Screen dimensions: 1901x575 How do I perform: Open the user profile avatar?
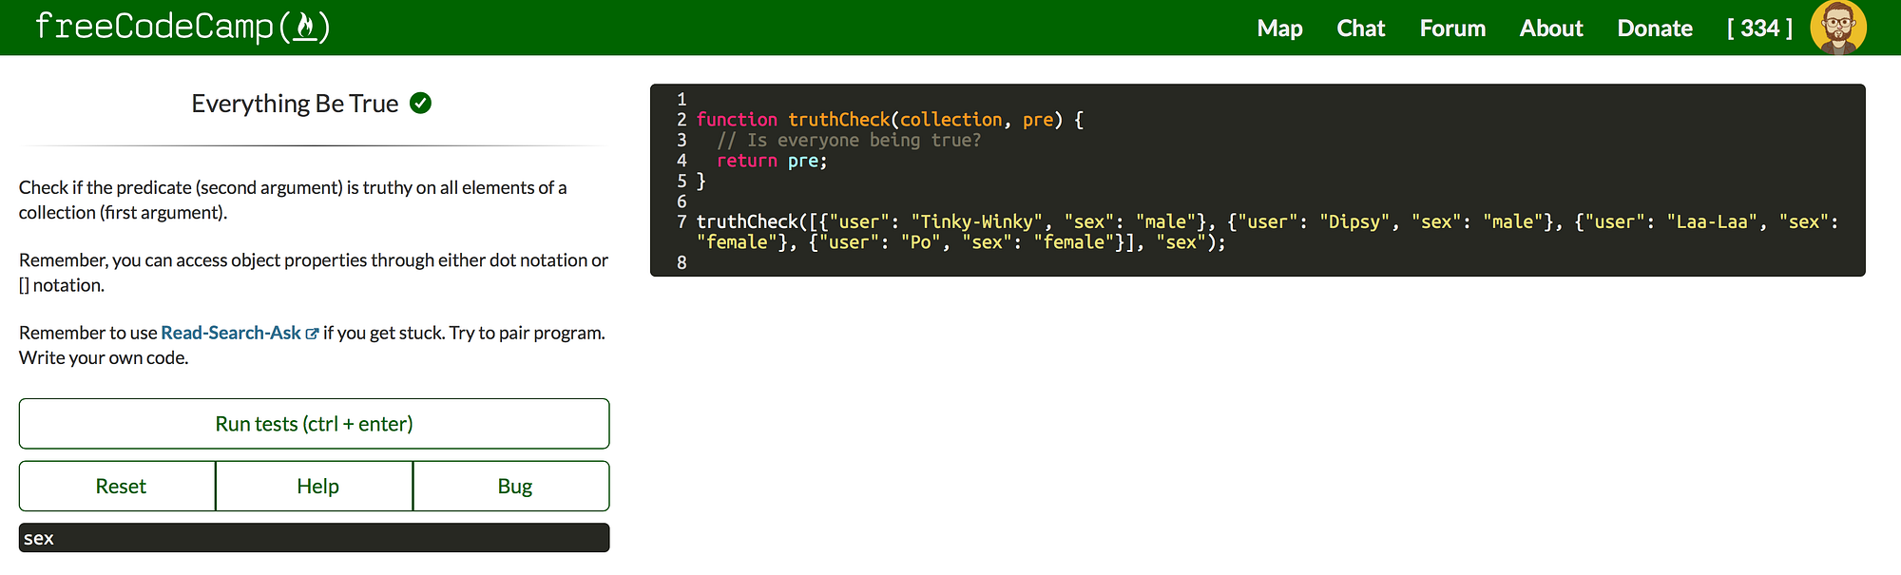pyautogui.click(x=1838, y=28)
